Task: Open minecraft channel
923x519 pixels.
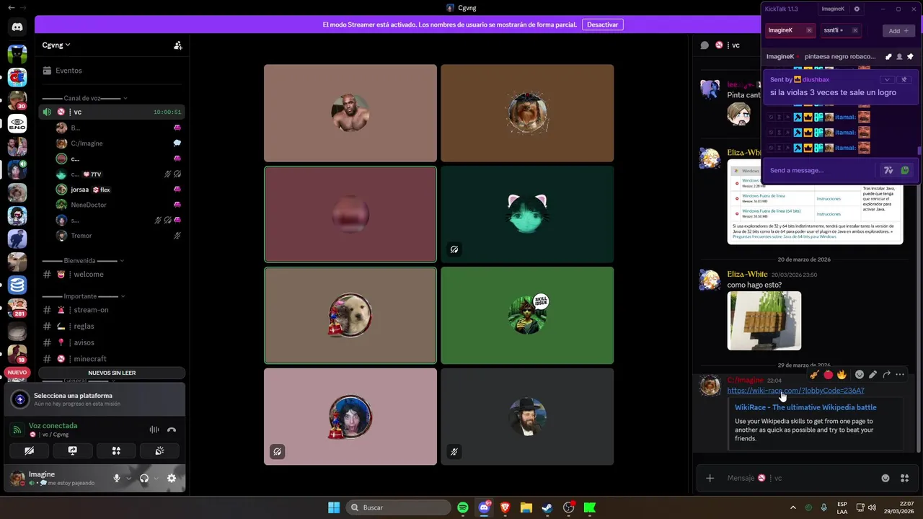Action: pos(112,359)
